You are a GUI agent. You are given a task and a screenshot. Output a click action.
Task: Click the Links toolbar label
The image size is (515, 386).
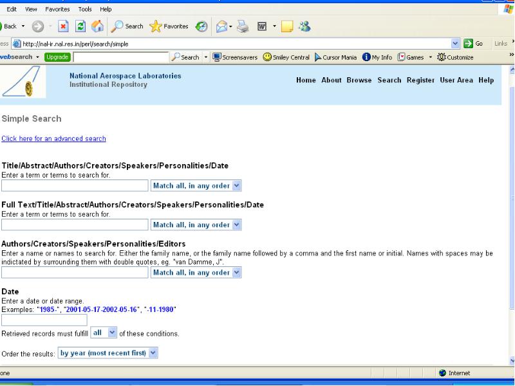click(x=501, y=43)
